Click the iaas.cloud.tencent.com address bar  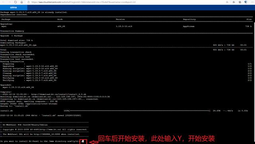(x=83, y=2)
